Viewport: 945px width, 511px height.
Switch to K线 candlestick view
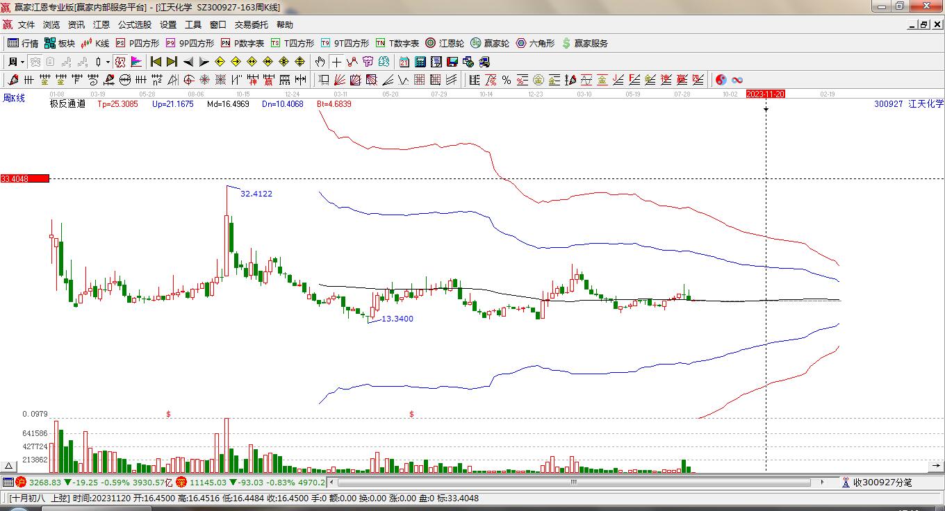coord(95,43)
